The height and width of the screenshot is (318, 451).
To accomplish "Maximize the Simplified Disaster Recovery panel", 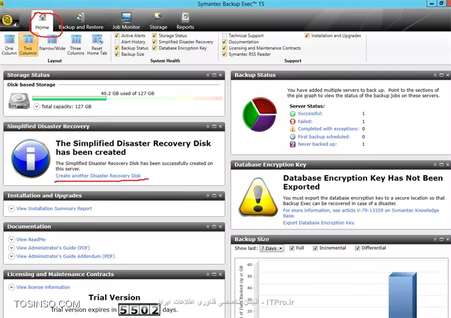I will coord(214,126).
